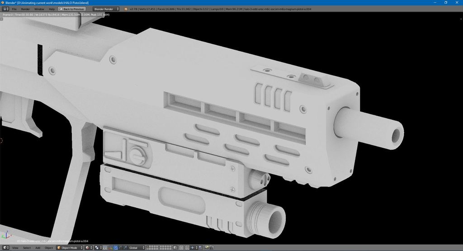Open the Help menu
Screen dimensions: 463x251
pos(52,9)
